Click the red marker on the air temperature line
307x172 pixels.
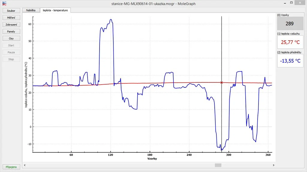tap(222, 83)
